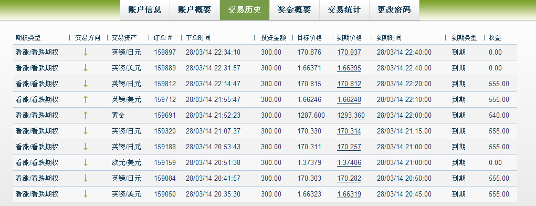Open expiry price link 170.937

coord(349,53)
